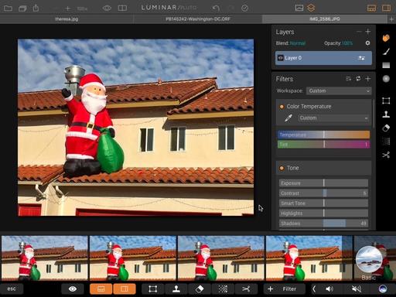The height and width of the screenshot is (297, 396).
Task: Pick white balance with eyedropper icon
Action: pos(288,118)
